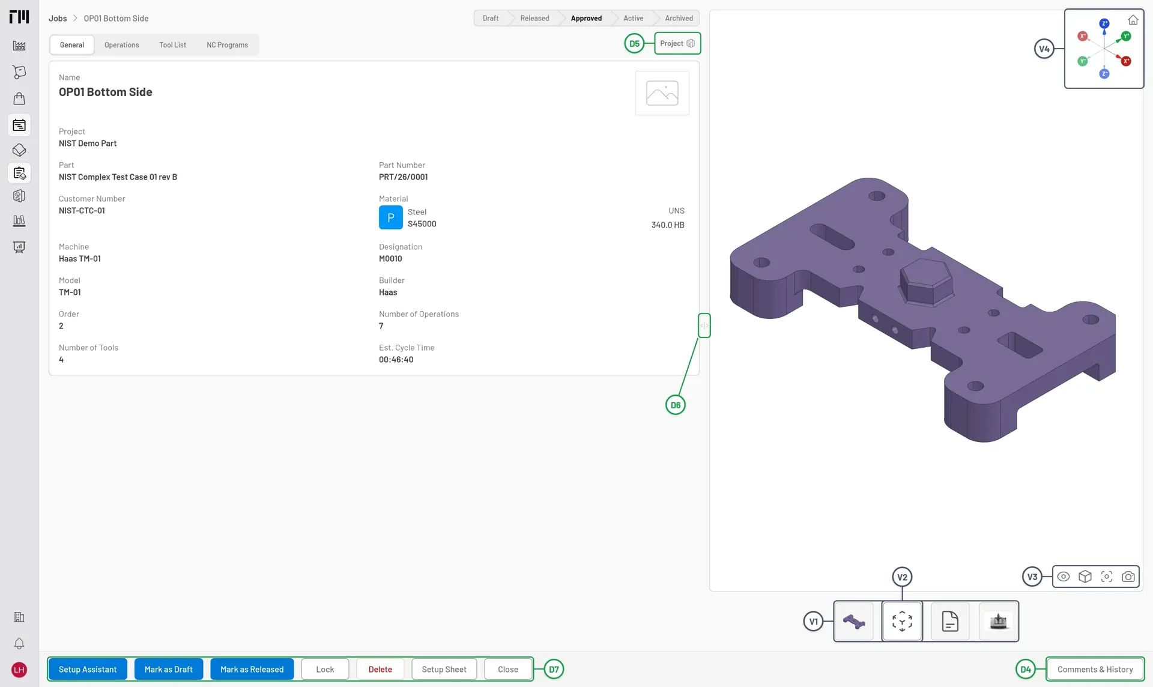The height and width of the screenshot is (687, 1153).
Task: Snap the view to the Y- axis
Action: click(x=1083, y=61)
